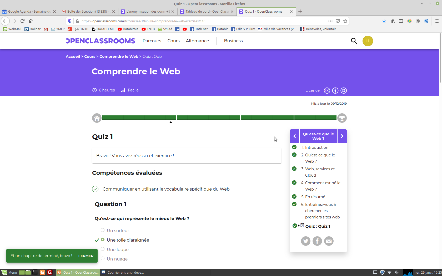Select the 'Un nuage' radio option
The image size is (442, 276).
pyautogui.click(x=103, y=259)
